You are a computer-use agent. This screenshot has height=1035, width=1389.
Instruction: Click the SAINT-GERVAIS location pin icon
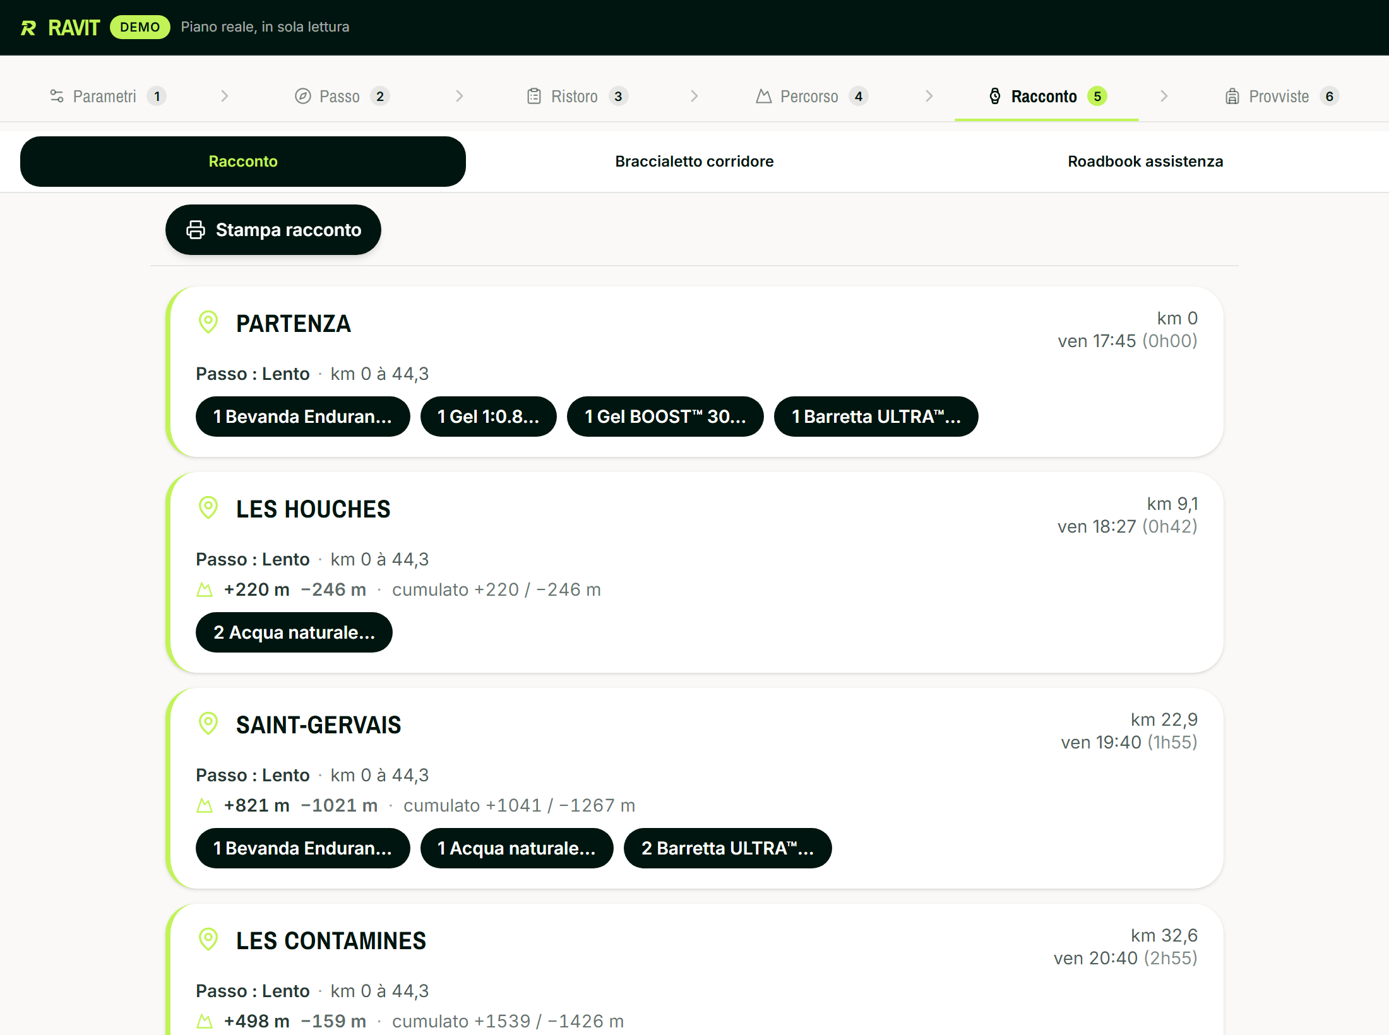click(208, 723)
